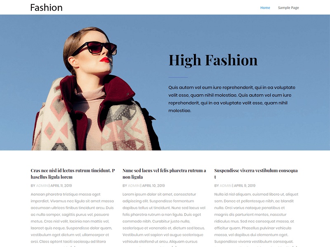Screen dimensions: 330x247
Task: Click the hero photo of woman in sunglasses
Action: pos(96,88)
